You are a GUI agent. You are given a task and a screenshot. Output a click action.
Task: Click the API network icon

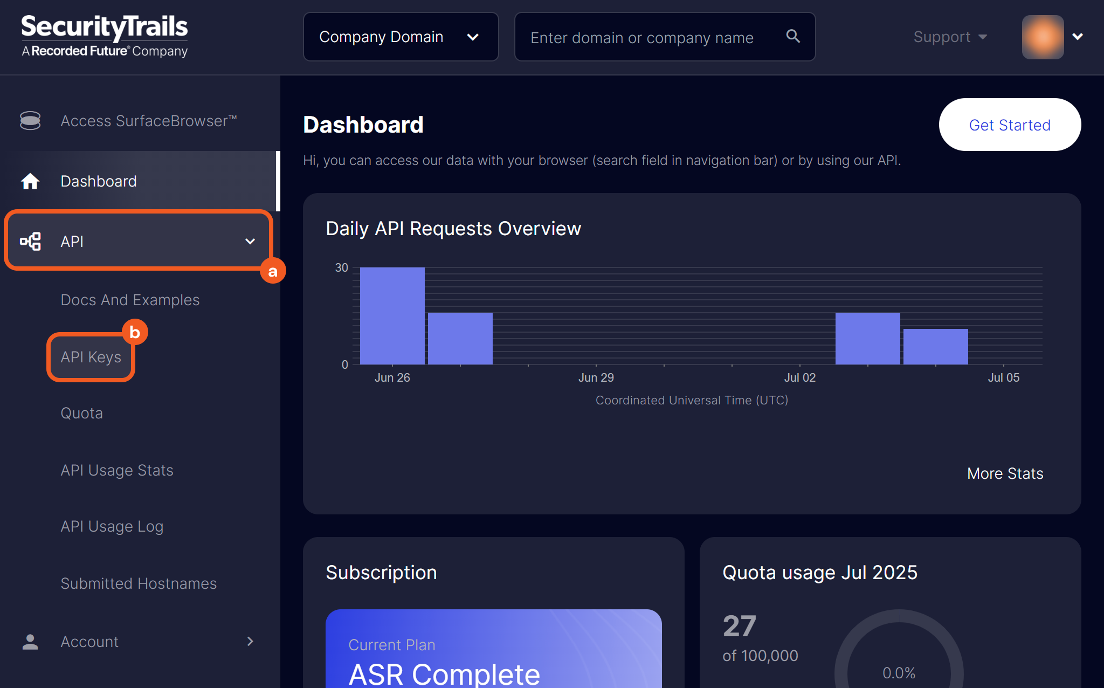coord(30,241)
